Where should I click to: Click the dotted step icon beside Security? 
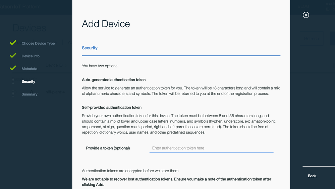point(13,81)
